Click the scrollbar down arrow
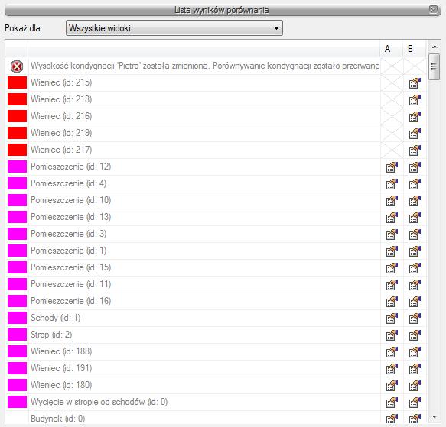The width and height of the screenshot is (446, 427). 434,417
